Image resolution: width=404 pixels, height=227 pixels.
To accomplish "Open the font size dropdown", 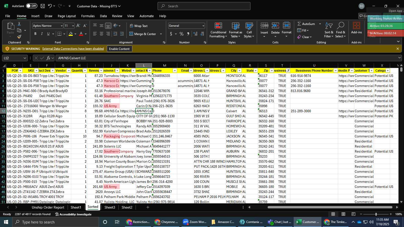I will 73,26.
